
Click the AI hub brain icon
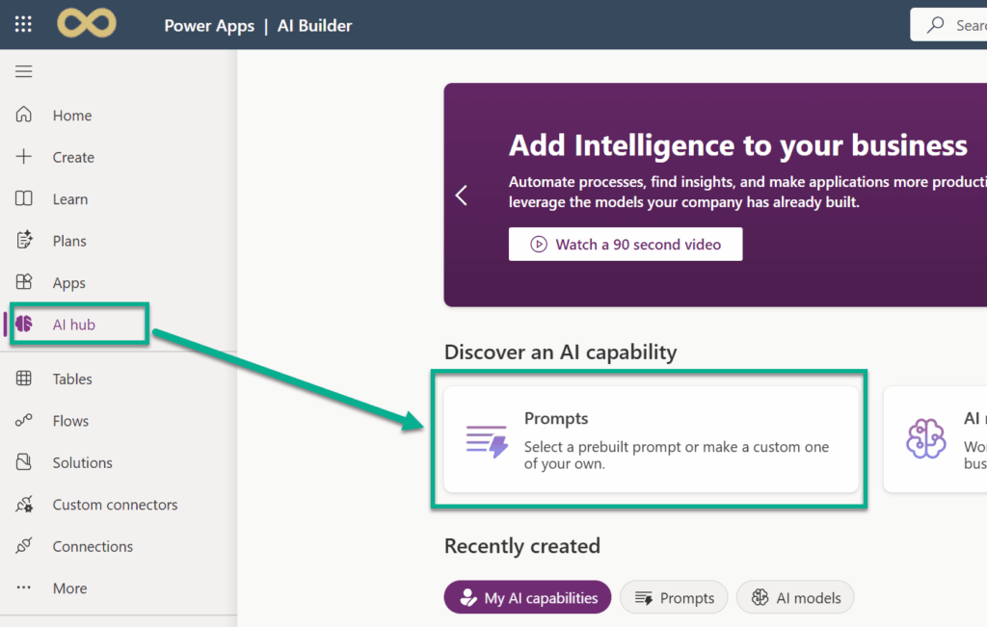[x=24, y=325]
